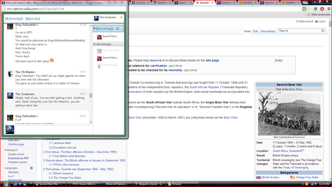Click the bookmark star in address bar
332x187 pixels.
coord(309,9)
